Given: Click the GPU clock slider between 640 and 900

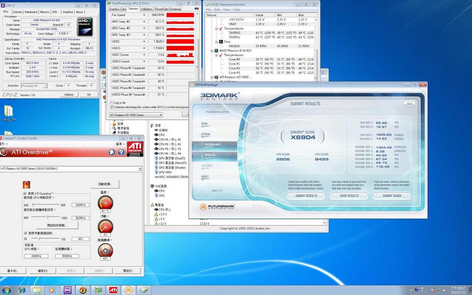Looking at the screenshot, I should pos(46,205).
